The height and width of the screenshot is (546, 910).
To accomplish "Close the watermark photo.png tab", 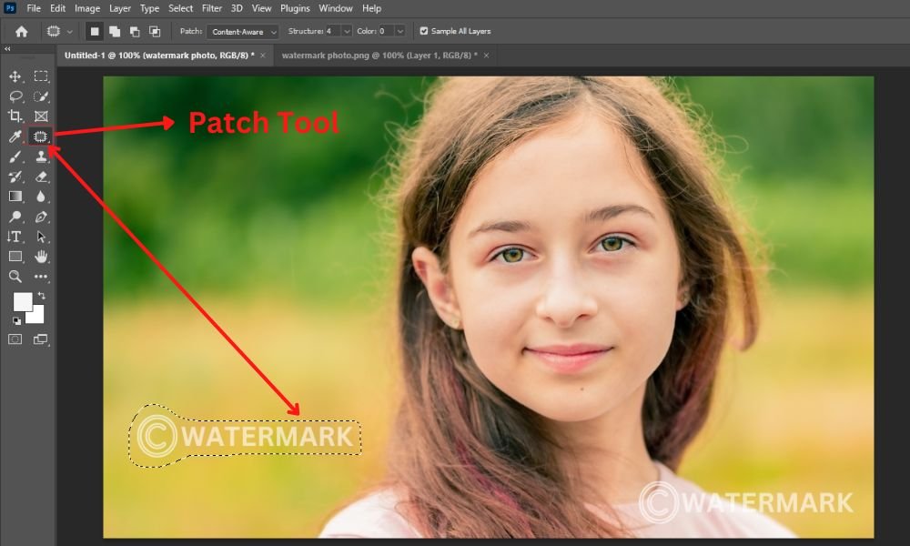I will (x=486, y=56).
